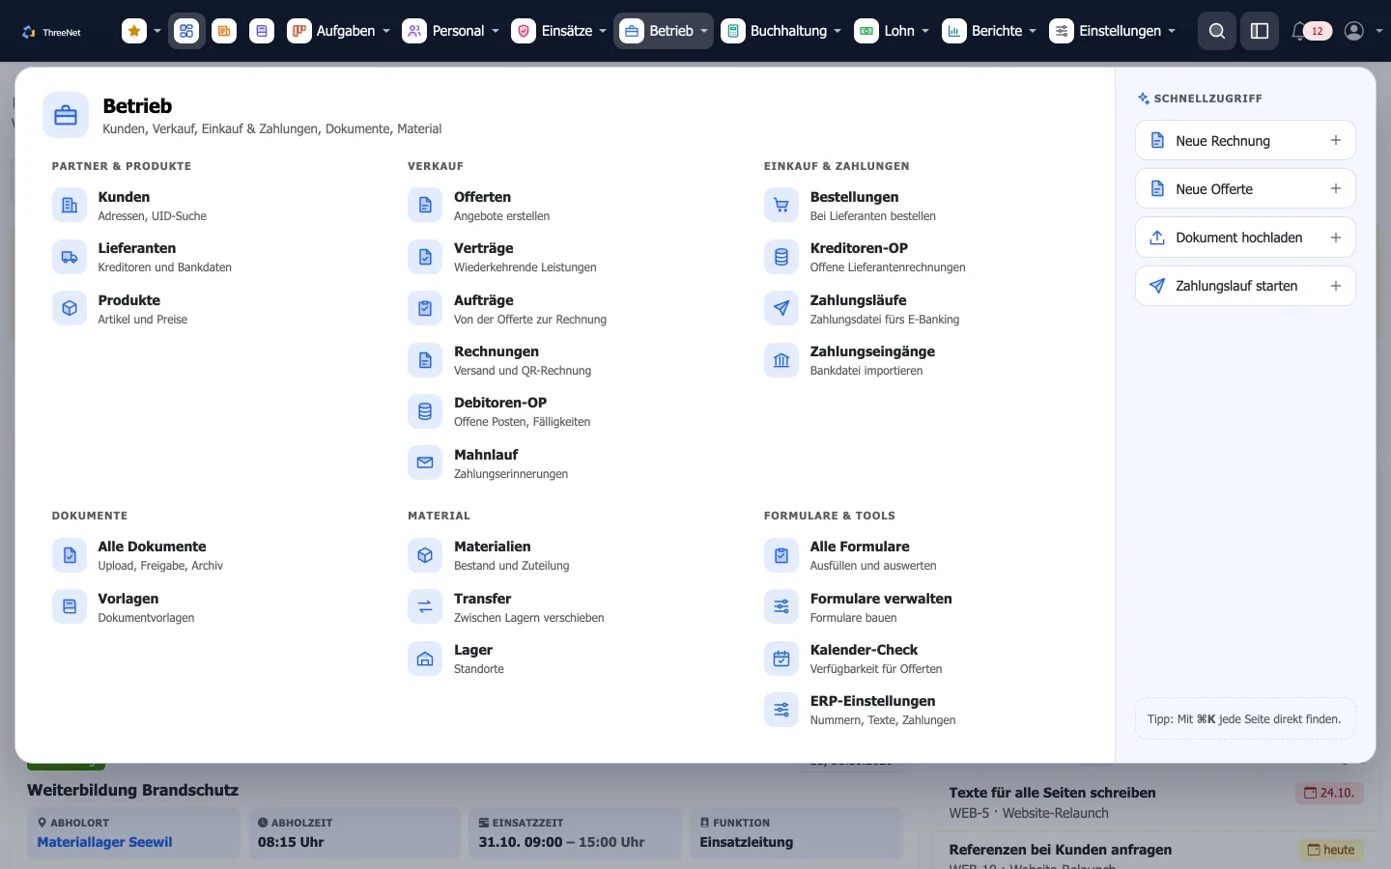This screenshot has width=1391, height=869.
Task: Click the Zahlungseingänge bank icon
Action: [781, 360]
